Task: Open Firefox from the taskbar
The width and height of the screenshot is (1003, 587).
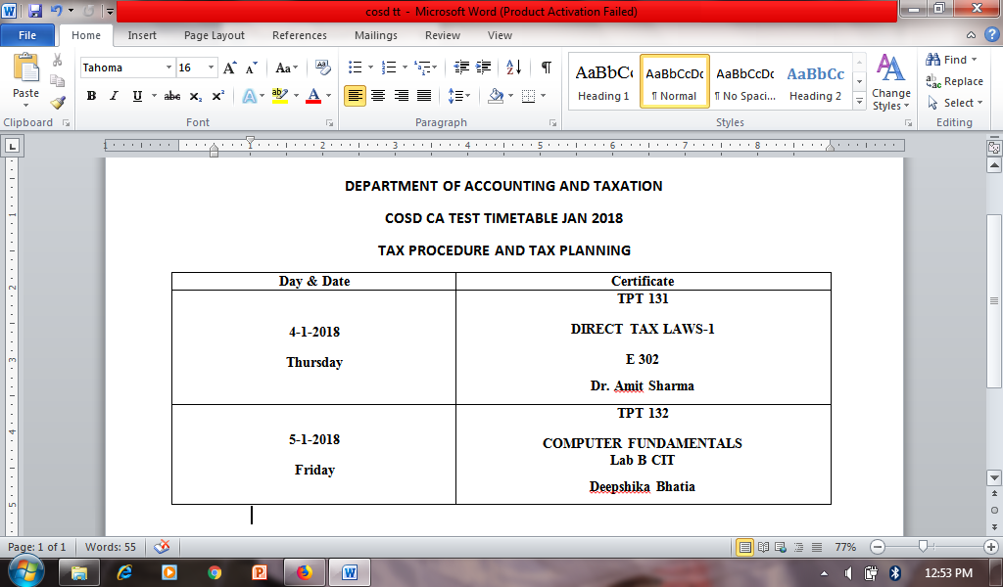Action: coord(304,572)
